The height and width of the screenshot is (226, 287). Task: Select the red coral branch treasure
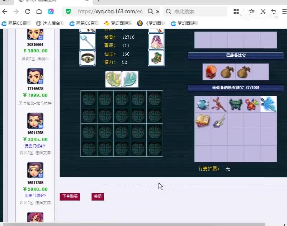click(x=219, y=104)
